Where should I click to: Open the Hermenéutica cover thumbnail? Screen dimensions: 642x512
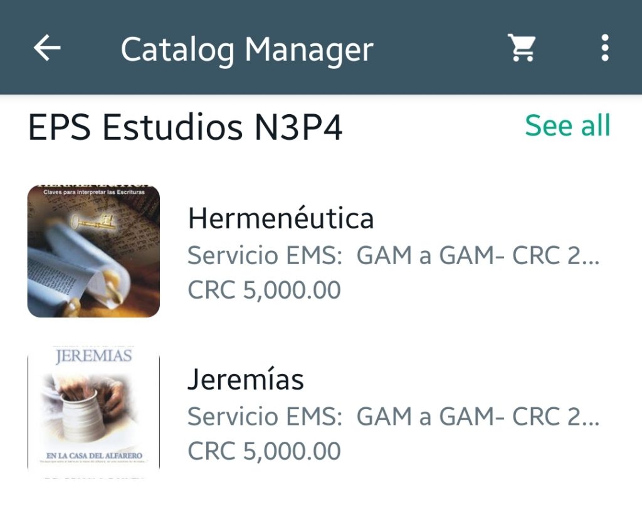coord(93,251)
